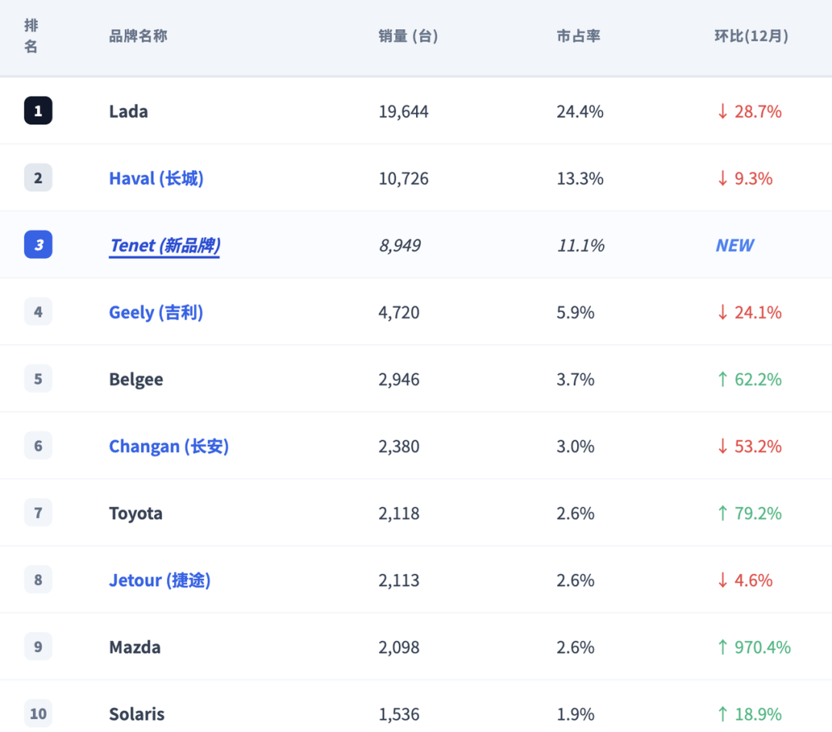The image size is (832, 732).
Task: Click Mazda's 970.4% growth value
Action: [x=763, y=647]
